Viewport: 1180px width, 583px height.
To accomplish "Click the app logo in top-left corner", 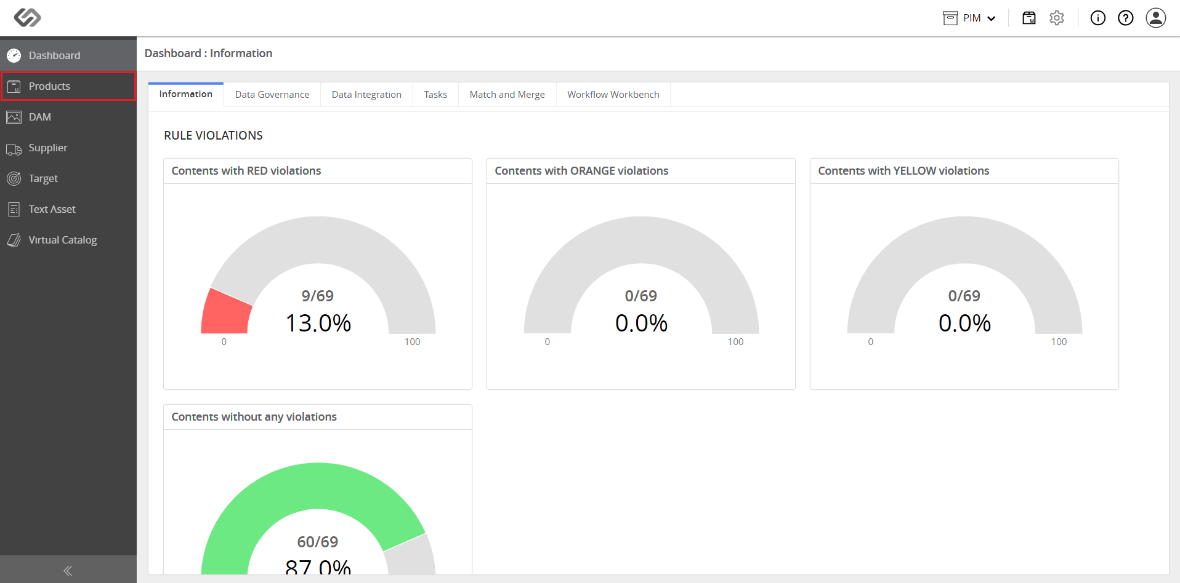I will pos(28,18).
